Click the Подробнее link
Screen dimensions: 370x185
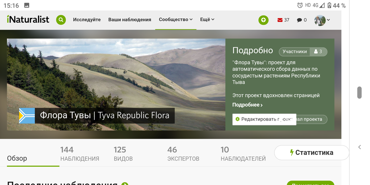tap(248, 105)
